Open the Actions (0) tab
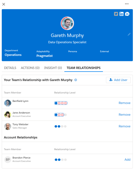Screen dimensions: 135x174 [x=30, y=68]
